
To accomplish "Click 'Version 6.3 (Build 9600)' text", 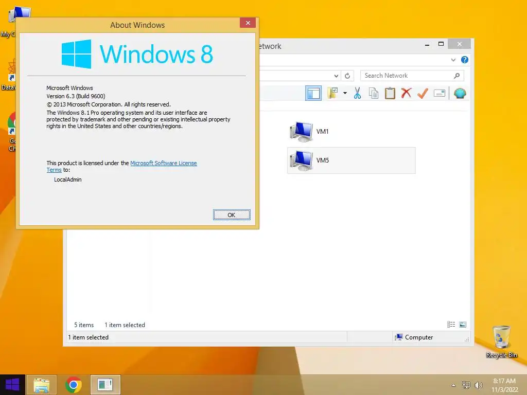I will point(76,96).
